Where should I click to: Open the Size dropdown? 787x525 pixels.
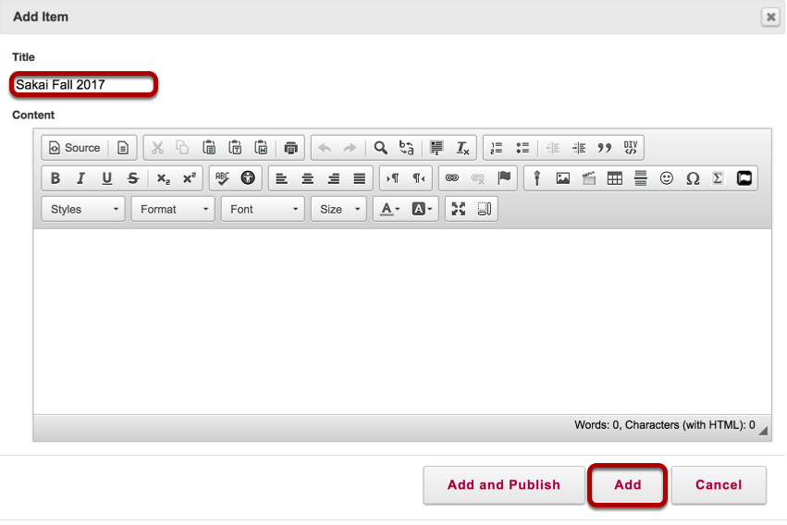coord(338,209)
